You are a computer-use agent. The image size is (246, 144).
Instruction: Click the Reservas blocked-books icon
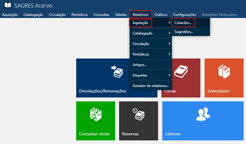pyautogui.click(x=138, y=114)
